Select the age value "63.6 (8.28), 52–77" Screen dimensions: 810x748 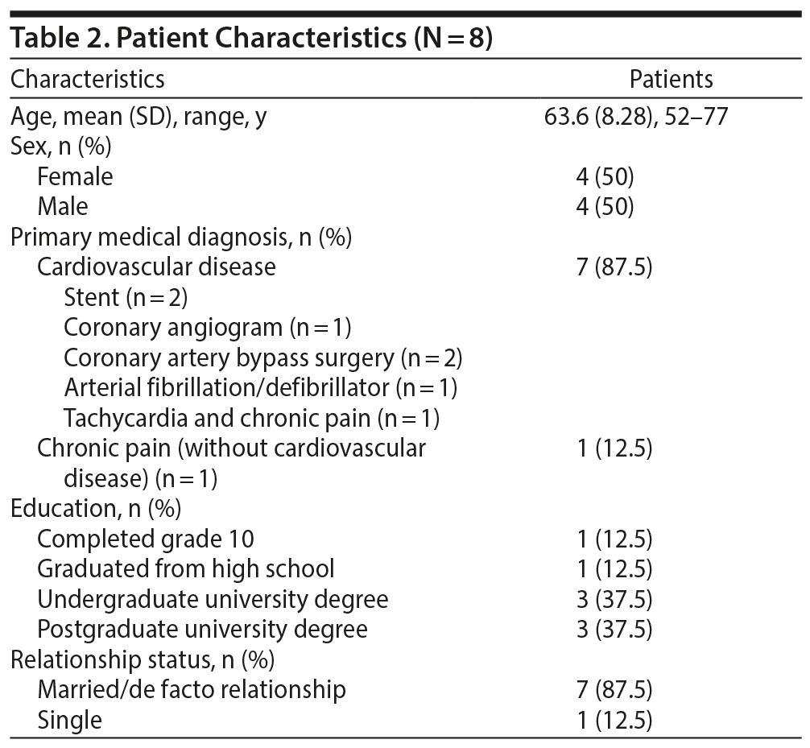636,117
